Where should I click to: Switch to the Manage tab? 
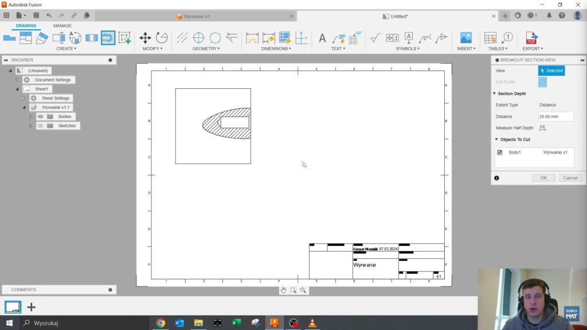[x=62, y=26]
